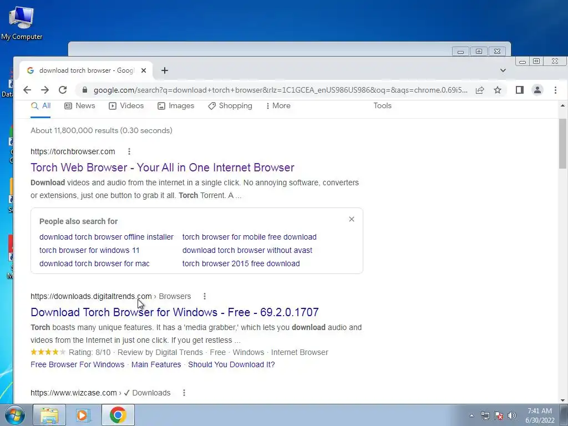Reload the Google search page
The image size is (568, 426).
click(x=63, y=90)
